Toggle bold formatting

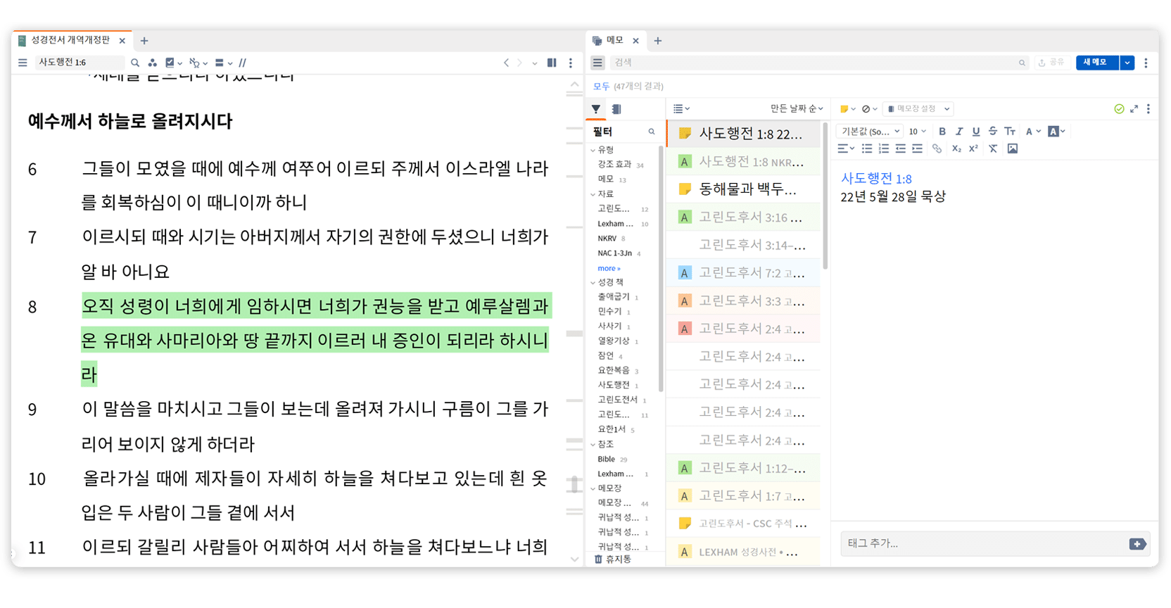942,132
